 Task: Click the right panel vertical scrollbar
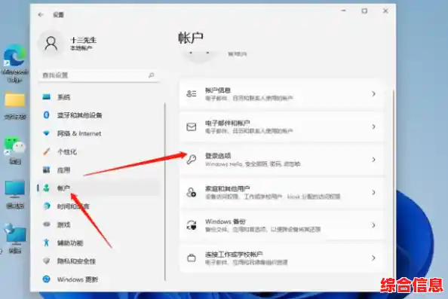pos(394,182)
